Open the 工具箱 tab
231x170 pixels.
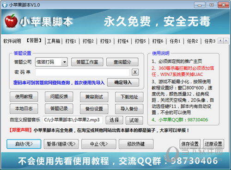pos(54,41)
